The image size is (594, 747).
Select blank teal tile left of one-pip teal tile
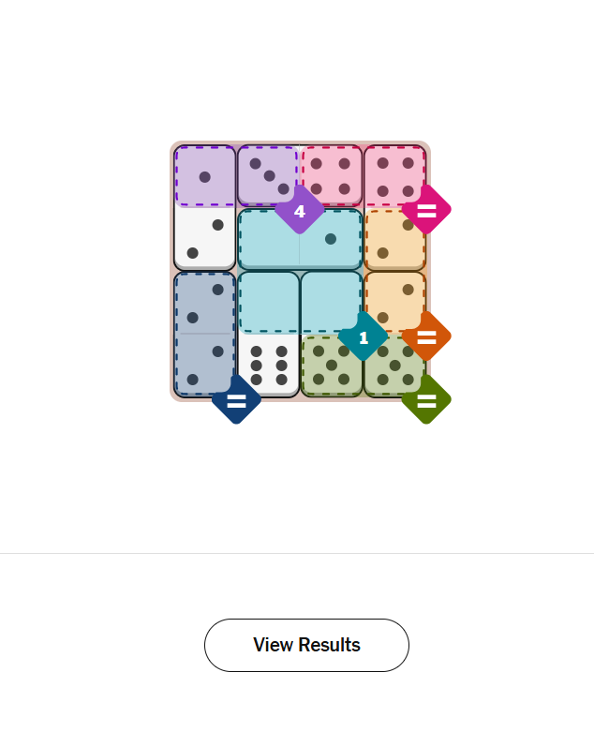[x=269, y=239]
